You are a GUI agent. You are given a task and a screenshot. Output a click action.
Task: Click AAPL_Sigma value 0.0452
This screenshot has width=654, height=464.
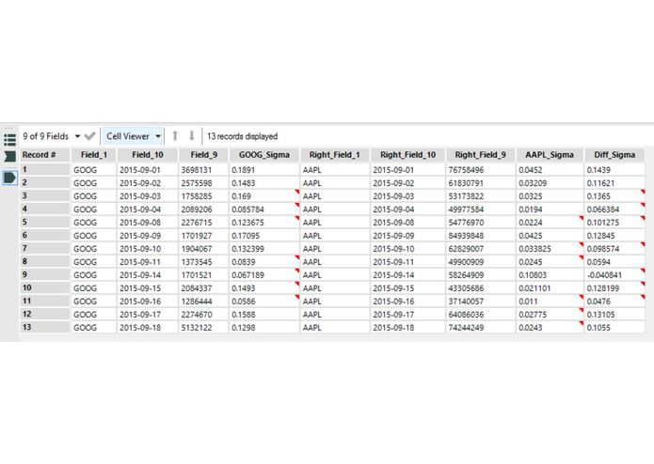550,170
